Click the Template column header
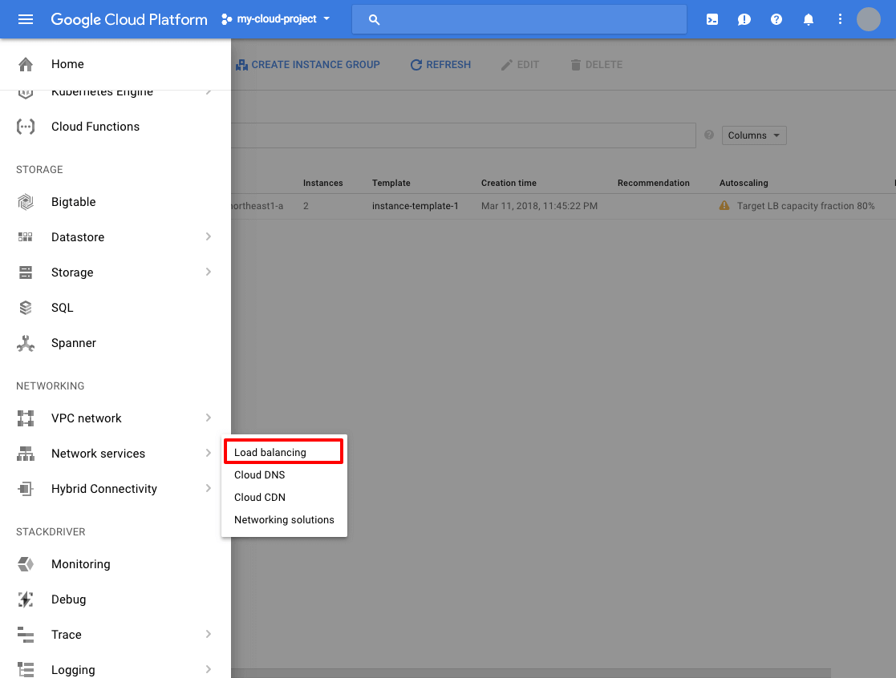 click(x=391, y=183)
